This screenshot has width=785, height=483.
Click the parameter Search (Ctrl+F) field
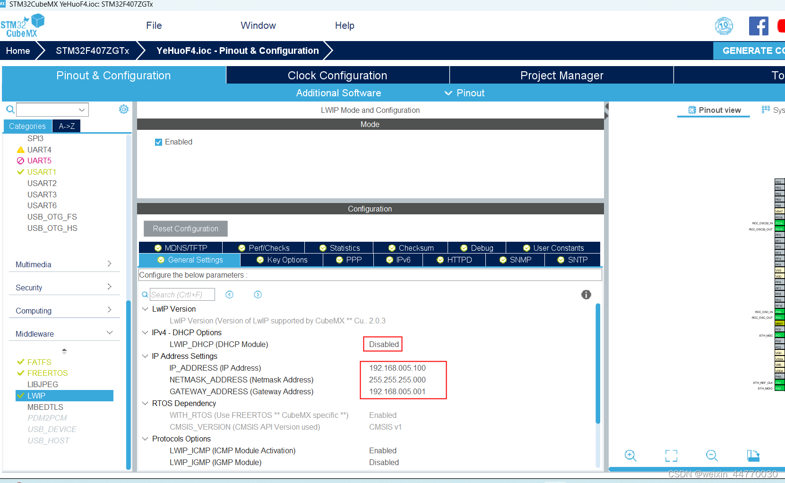pyautogui.click(x=182, y=295)
